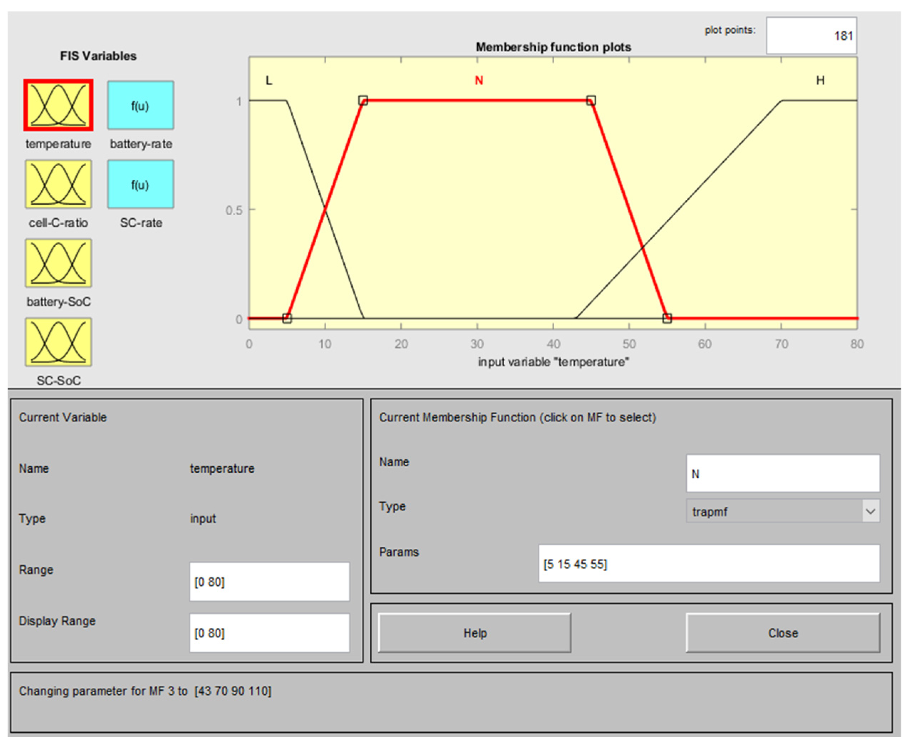Click the top-right handle of N trapezoid
The height and width of the screenshot is (746, 910).
pos(591,101)
